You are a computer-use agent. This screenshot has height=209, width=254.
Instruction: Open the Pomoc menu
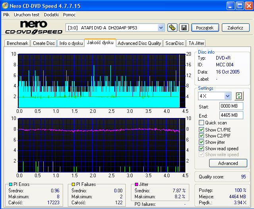(x=69, y=15)
